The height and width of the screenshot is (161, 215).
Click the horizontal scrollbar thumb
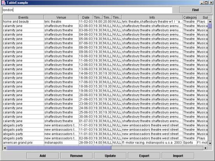(x=59, y=148)
